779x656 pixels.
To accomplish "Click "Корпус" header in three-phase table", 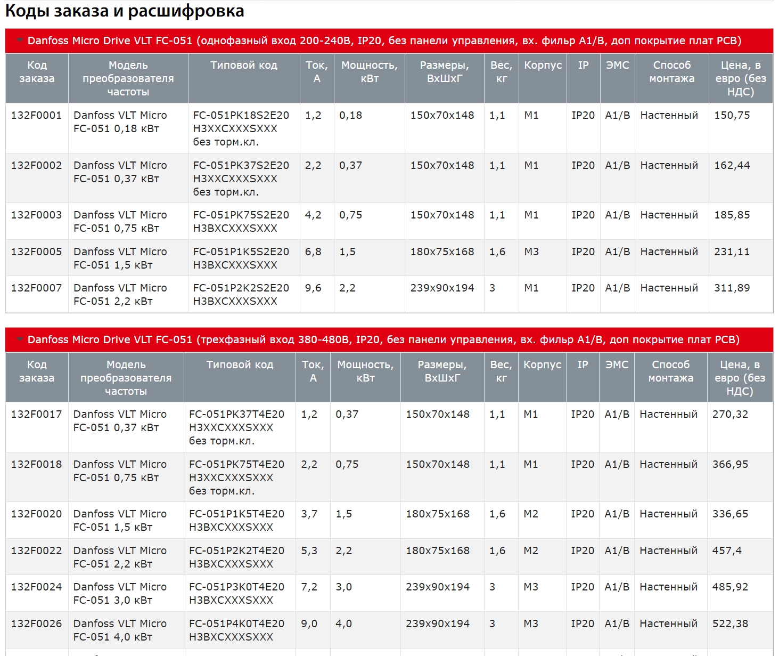I will [x=542, y=365].
